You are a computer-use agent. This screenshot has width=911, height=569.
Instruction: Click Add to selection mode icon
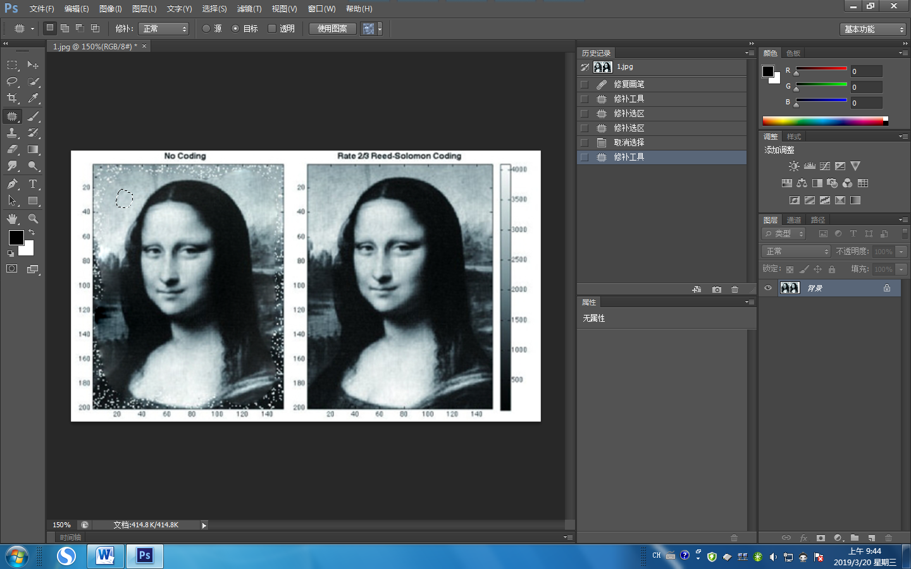65,28
